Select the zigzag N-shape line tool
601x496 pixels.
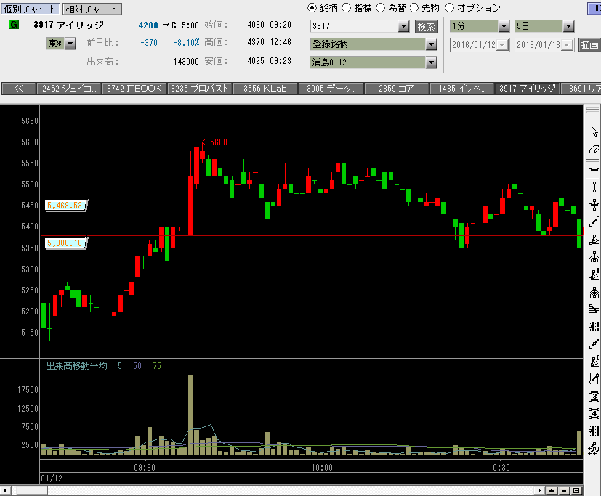pos(594,379)
